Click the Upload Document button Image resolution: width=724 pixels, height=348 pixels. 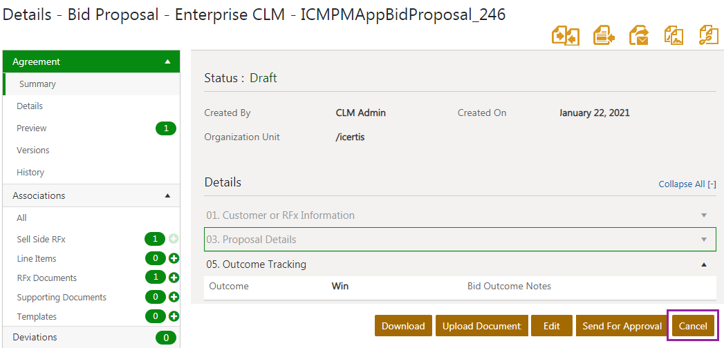pos(481,326)
